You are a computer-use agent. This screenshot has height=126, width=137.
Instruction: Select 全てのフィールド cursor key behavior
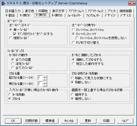click(23, 68)
